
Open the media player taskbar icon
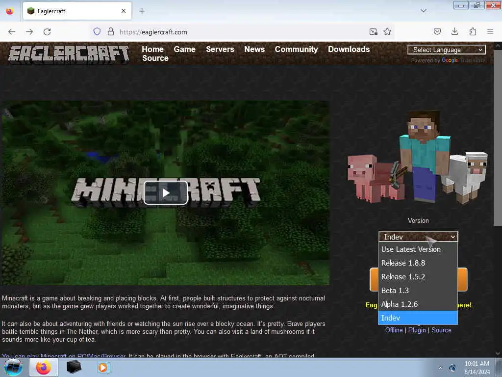[103, 367]
